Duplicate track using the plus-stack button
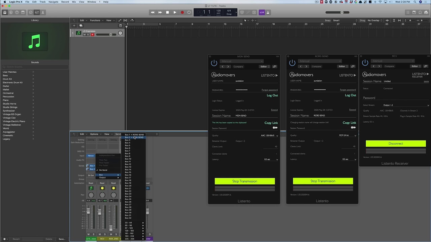 click(81, 26)
